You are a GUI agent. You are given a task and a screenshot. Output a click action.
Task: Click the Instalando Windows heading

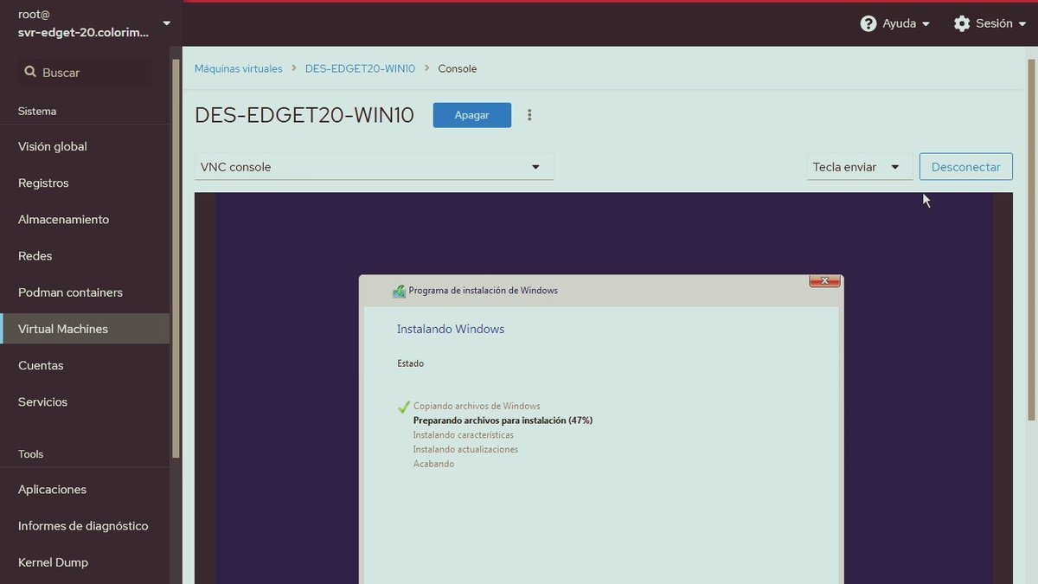click(x=451, y=329)
